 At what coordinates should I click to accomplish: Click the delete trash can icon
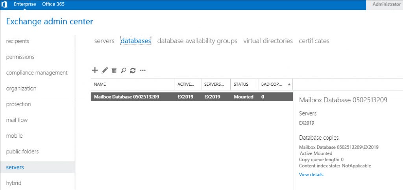pos(114,70)
